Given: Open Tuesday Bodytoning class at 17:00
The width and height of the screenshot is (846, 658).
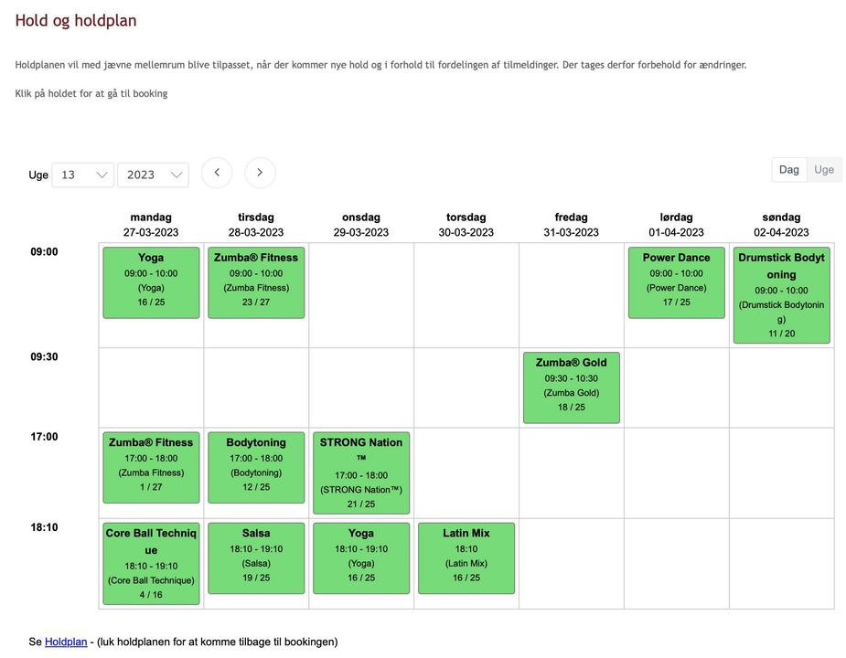Looking at the screenshot, I should 256,467.
